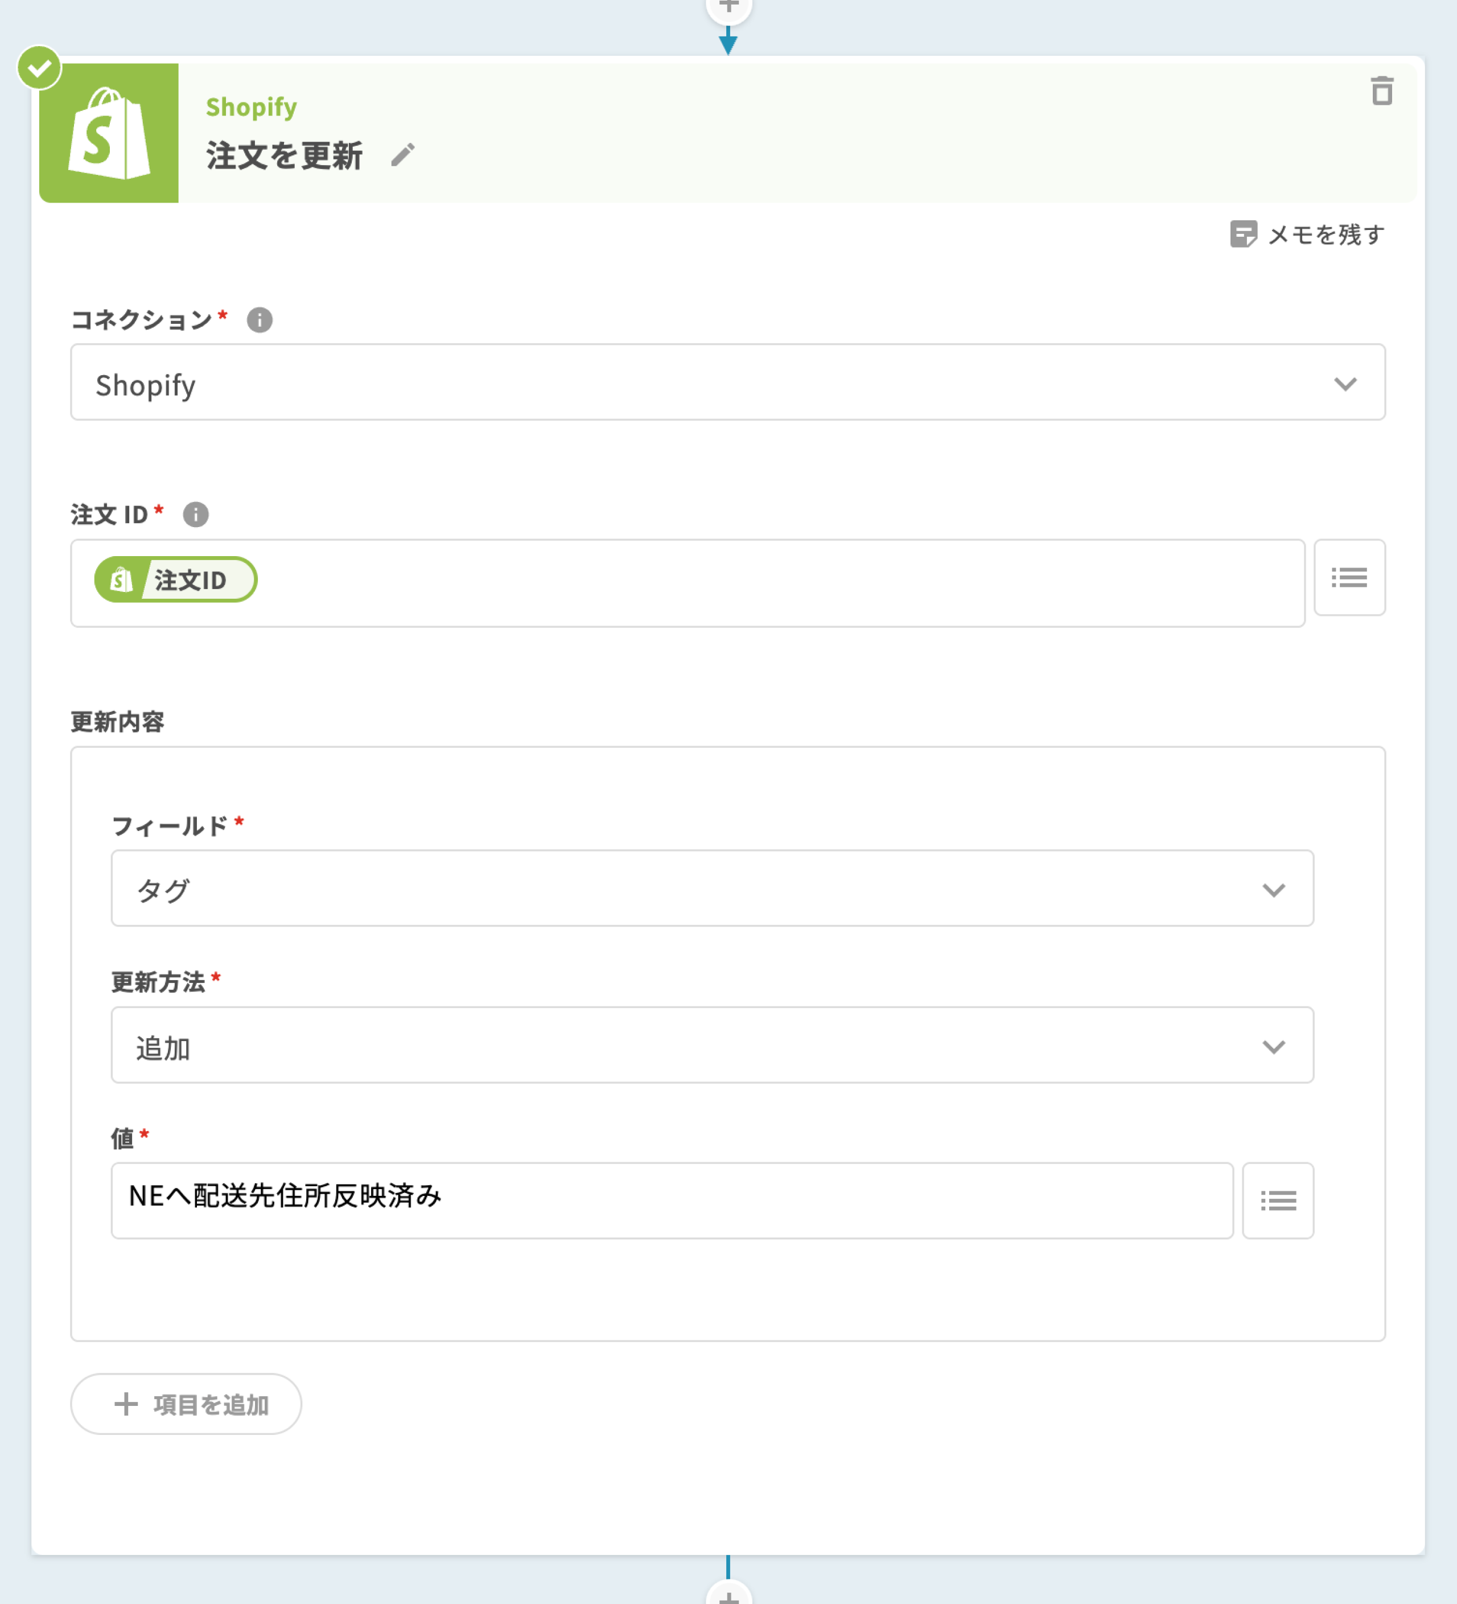Open the 更新方法 dropdown showing 追加
Viewport: 1457px width, 1604px height.
711,1046
